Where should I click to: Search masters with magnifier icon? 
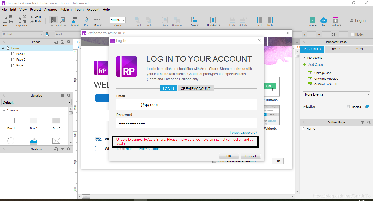[69, 149]
